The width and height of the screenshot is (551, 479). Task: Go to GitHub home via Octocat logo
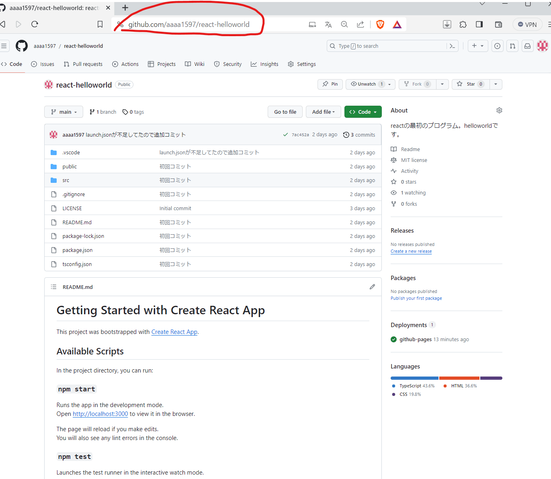(x=22, y=46)
